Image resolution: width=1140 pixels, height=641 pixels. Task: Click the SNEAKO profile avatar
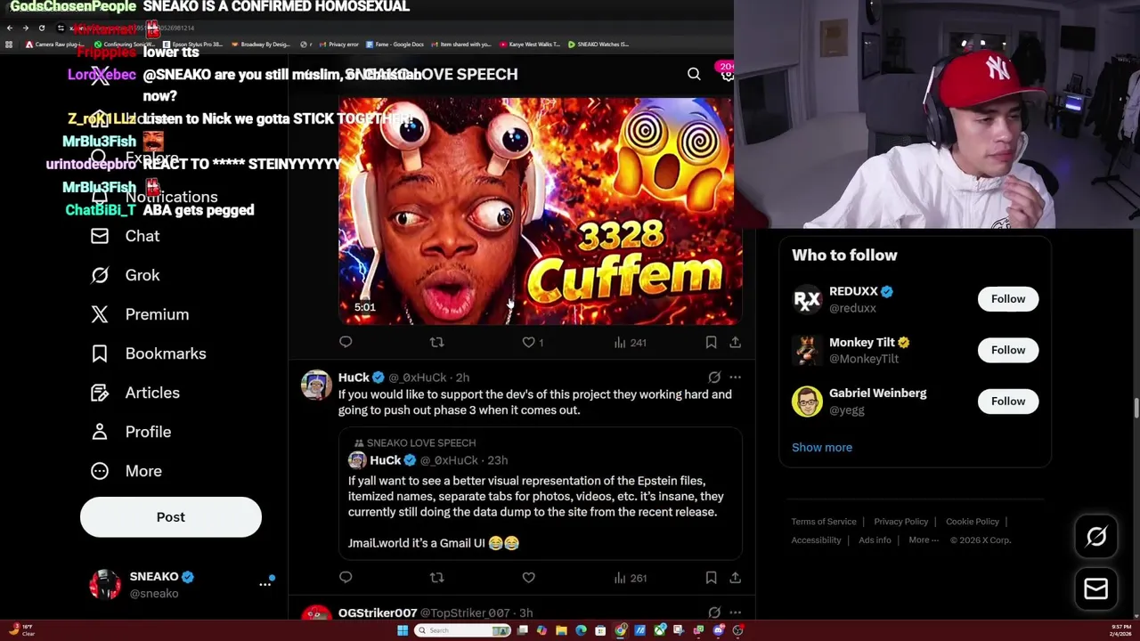[x=105, y=584]
